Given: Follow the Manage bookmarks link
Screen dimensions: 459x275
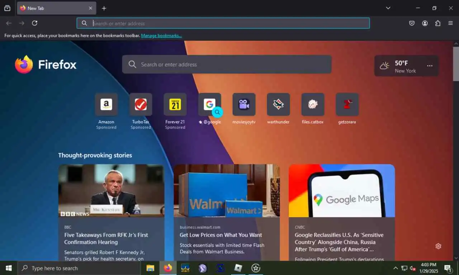Looking at the screenshot, I should (161, 36).
